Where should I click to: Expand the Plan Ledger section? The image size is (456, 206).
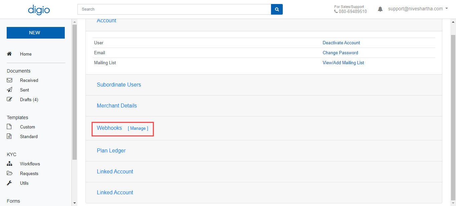coord(111,151)
